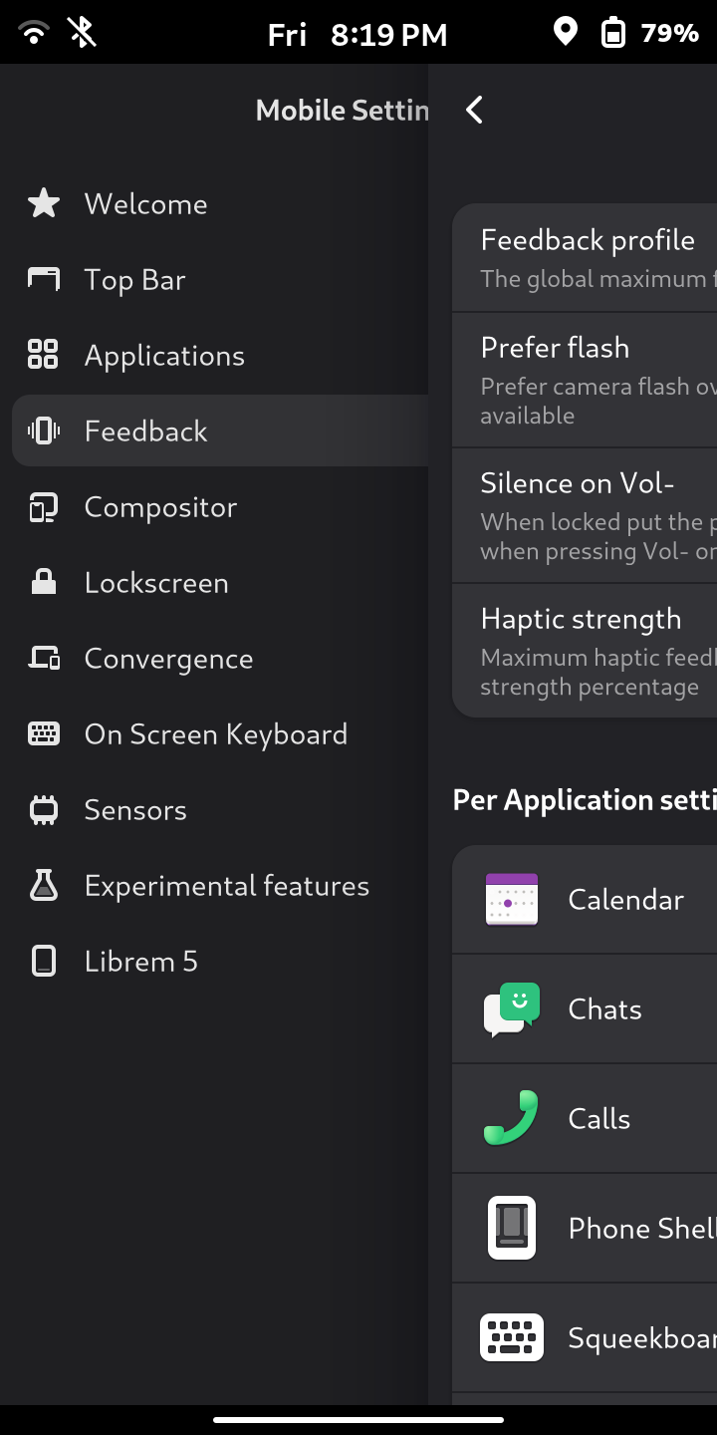Click the Compositor icon in sidebar
This screenshot has height=1435, width=717.
tap(44, 507)
